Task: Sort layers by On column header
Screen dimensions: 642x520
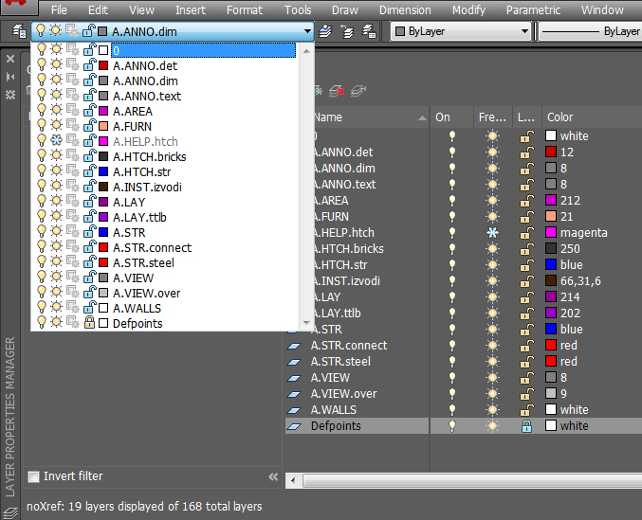Action: click(451, 117)
